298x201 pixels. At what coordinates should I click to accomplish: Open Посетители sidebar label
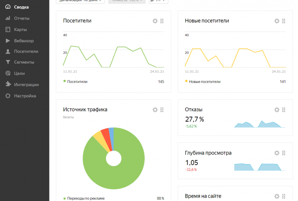[26, 52]
